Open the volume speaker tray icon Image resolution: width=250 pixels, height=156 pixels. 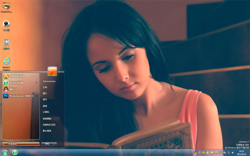[x=232, y=153]
